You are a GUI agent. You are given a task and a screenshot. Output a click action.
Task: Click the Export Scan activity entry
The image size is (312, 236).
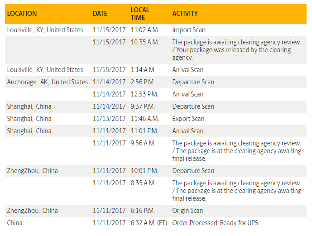[188, 119]
